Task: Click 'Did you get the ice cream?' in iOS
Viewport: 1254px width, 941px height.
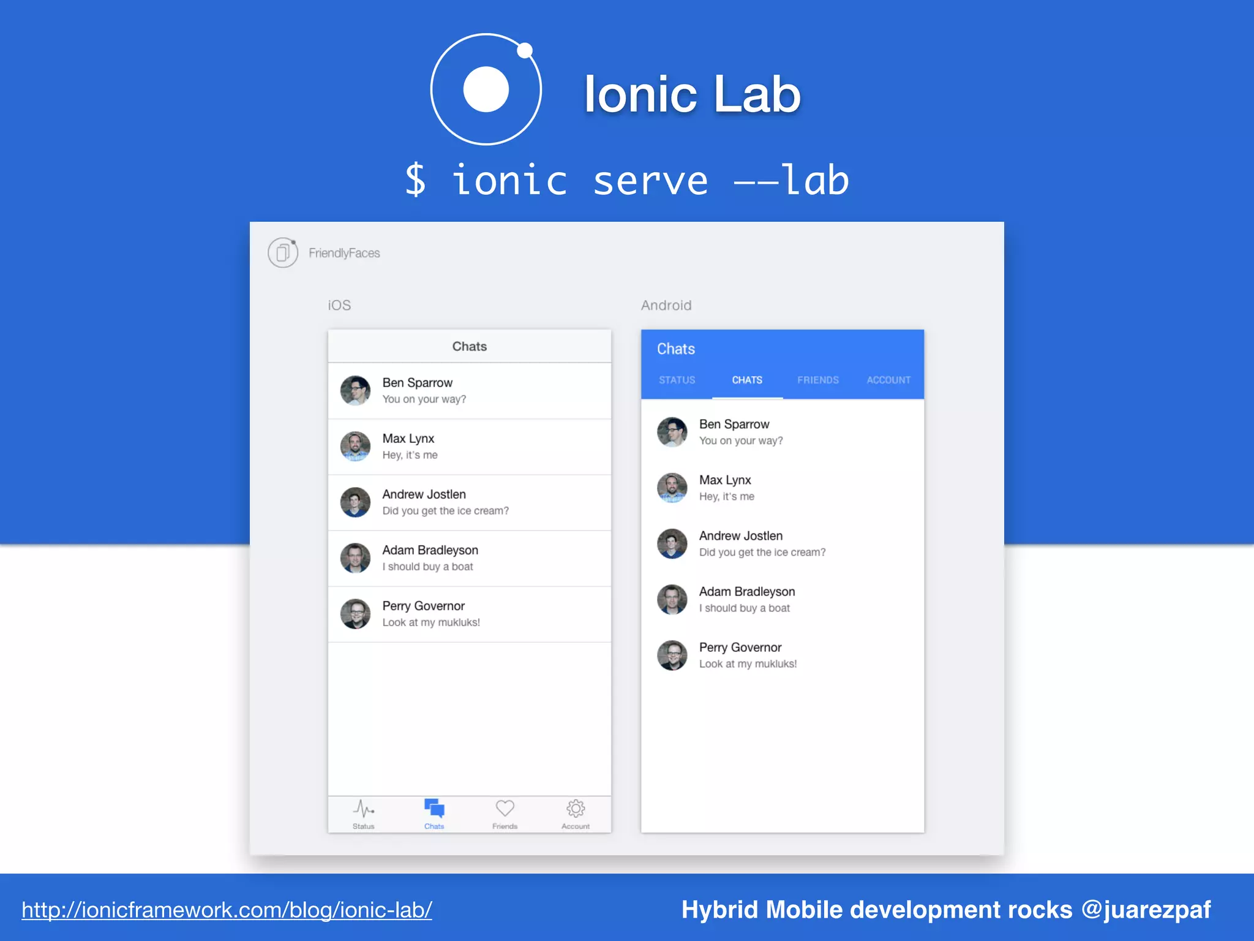Action: (446, 511)
